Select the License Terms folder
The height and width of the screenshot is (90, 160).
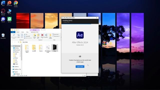coord(27,49)
